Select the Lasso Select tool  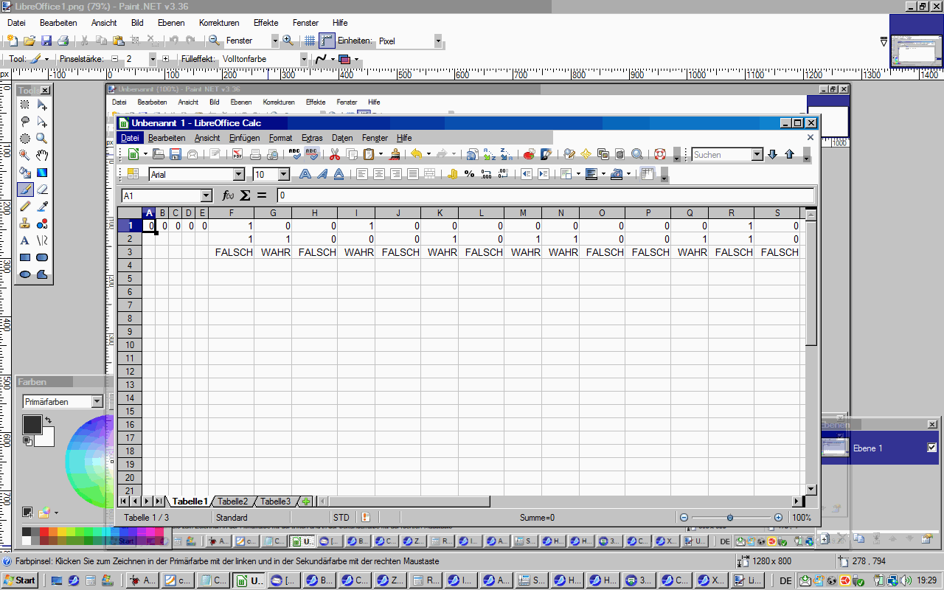coord(25,122)
